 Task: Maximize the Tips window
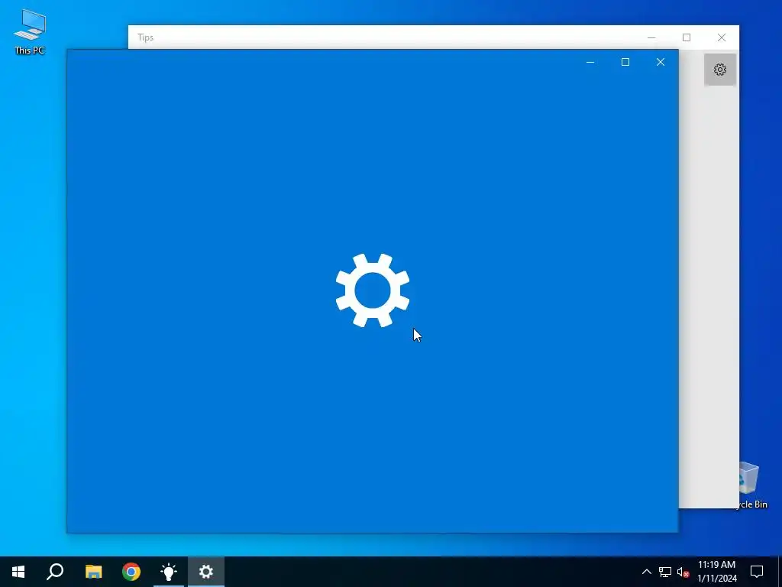(687, 37)
